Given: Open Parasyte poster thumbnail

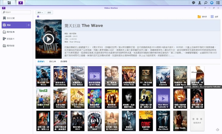Looking at the screenshot, I should pyautogui.click(x=112, y=121).
